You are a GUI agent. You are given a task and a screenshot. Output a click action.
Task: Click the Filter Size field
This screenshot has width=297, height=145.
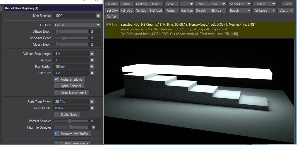coord(71,73)
